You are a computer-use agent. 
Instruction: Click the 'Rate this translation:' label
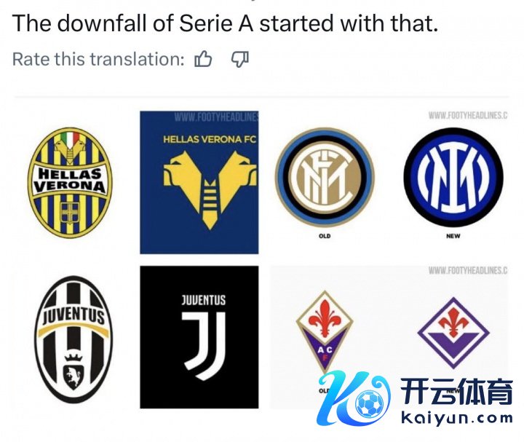[x=98, y=59]
